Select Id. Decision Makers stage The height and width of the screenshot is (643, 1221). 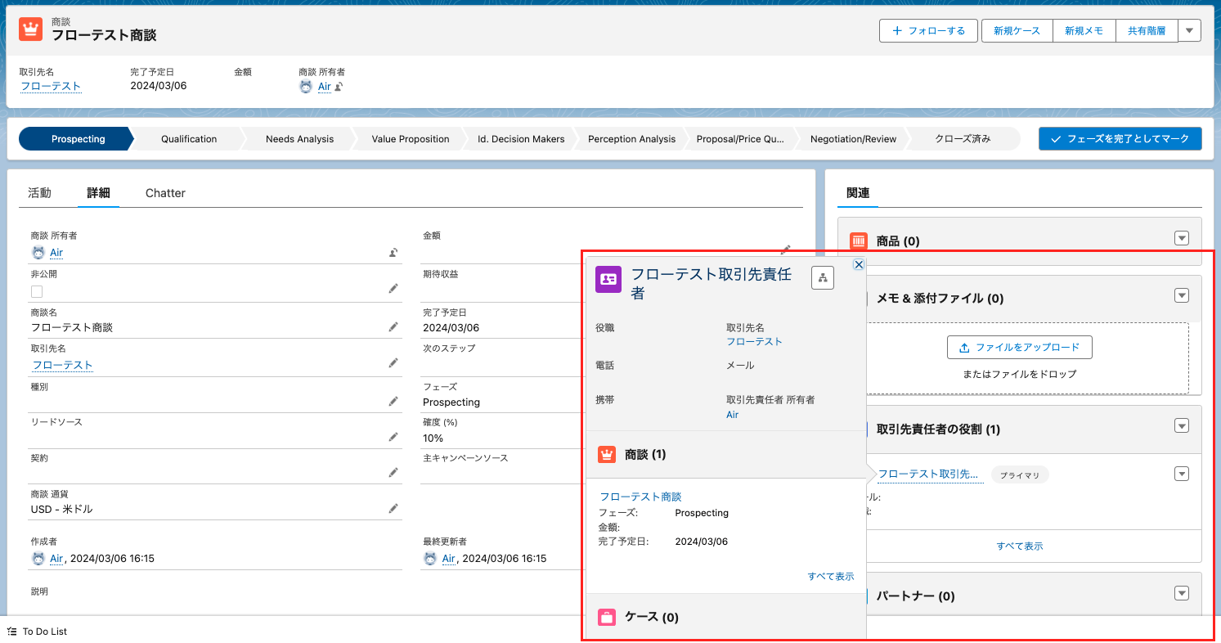click(521, 139)
